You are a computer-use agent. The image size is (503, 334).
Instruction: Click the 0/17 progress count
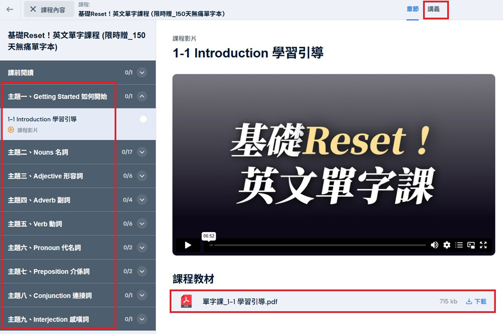point(127,152)
